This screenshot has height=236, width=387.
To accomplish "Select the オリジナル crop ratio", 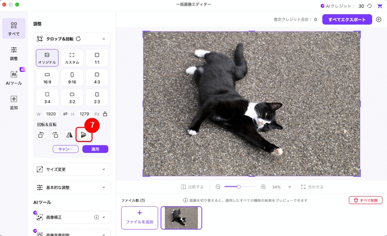I will point(47,58).
